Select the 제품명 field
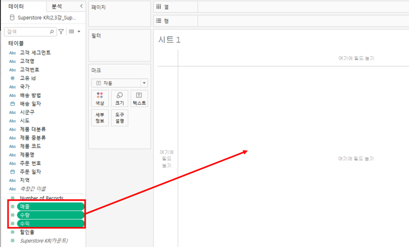Viewport: 409px width, 247px height. 27,154
